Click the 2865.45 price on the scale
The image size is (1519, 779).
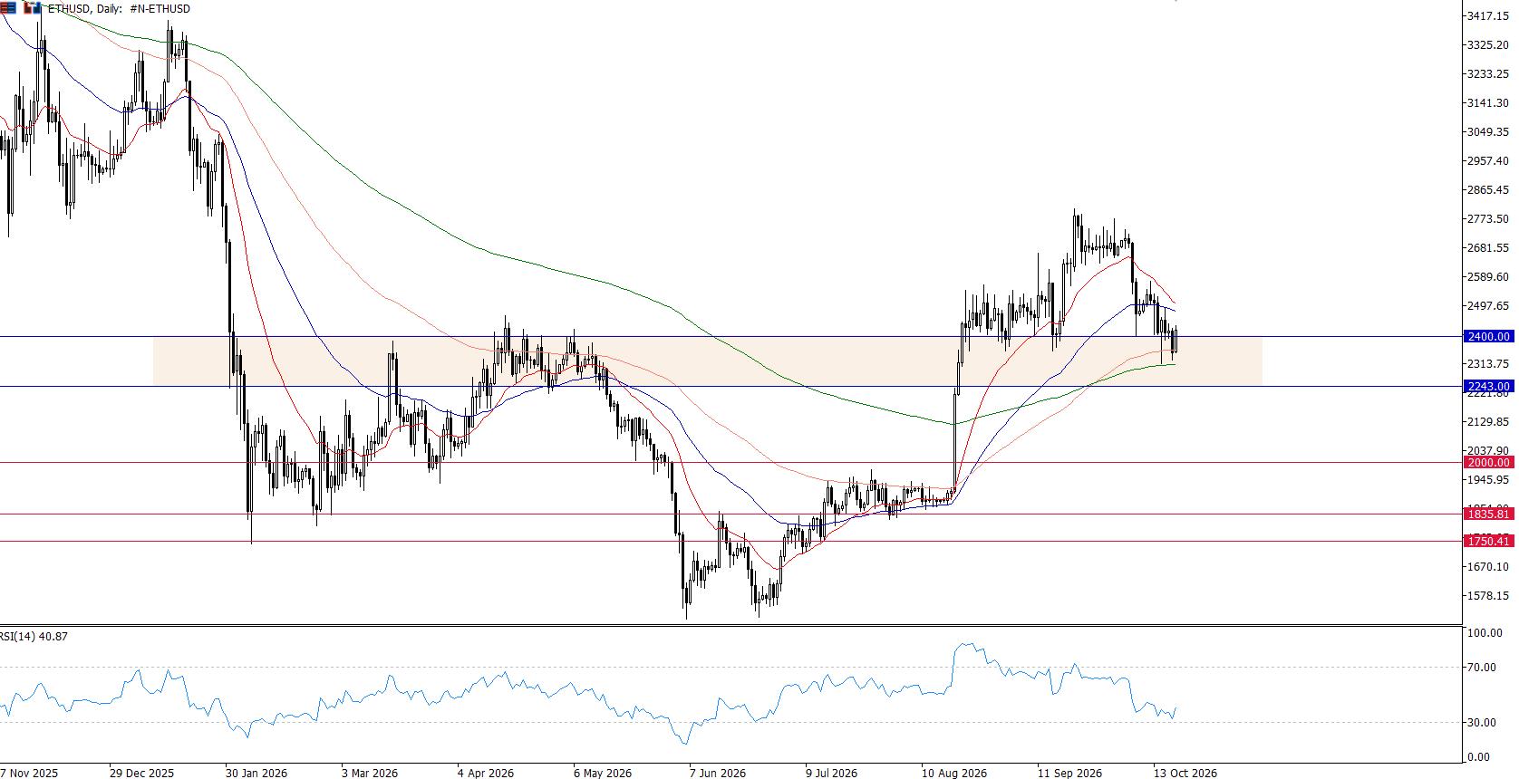1488,190
